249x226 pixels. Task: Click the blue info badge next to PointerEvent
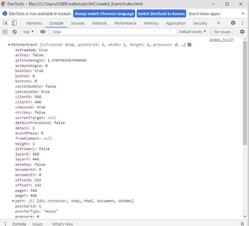coord(189,45)
